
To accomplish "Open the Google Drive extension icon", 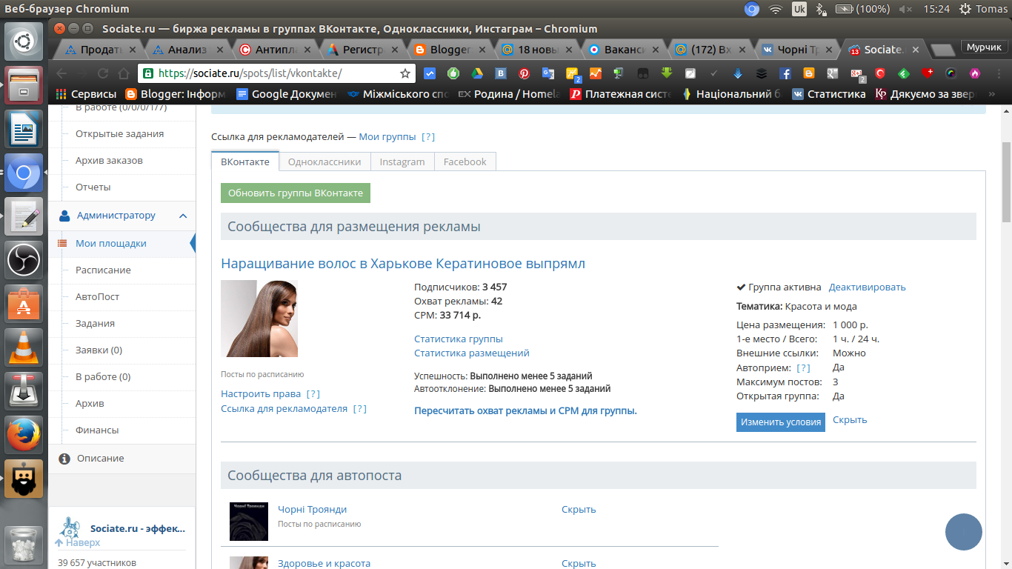I will pyautogui.click(x=478, y=73).
